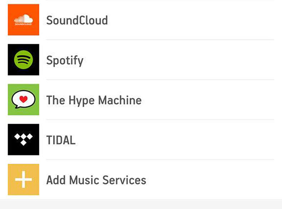Click the white strip above SoundCloud row
This screenshot has width=282, height=209.
click(141, 2)
